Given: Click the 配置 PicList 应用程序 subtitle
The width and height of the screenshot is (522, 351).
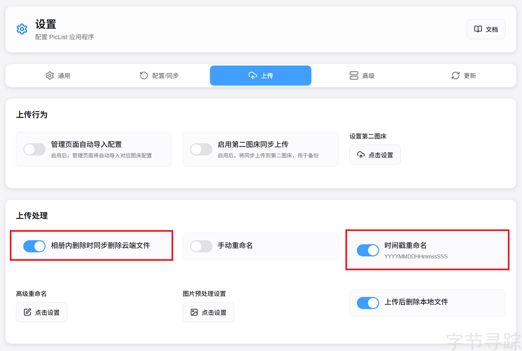Looking at the screenshot, I should [64, 37].
